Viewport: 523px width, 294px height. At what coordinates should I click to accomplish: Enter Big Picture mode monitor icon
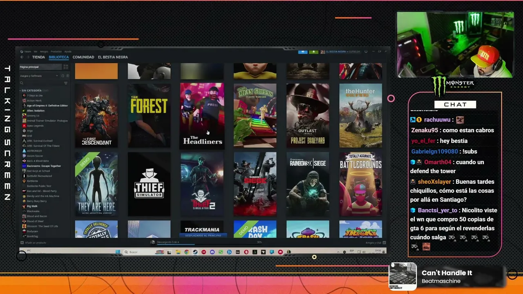click(x=366, y=52)
